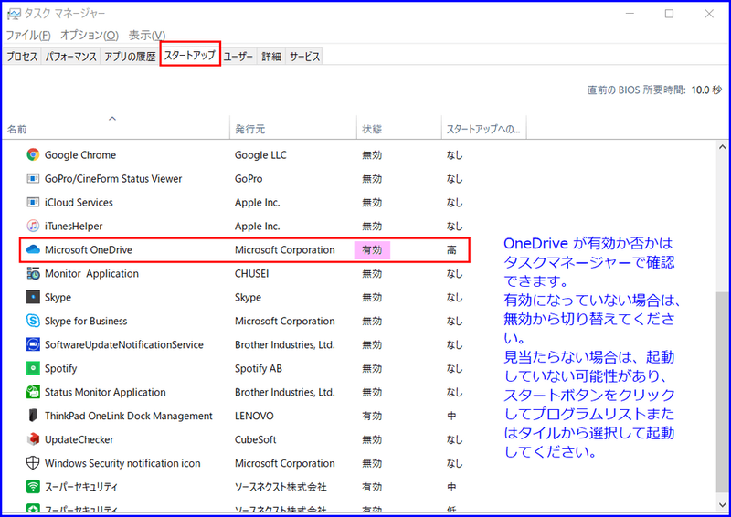Switch to the アプリの履歴 tab
Viewport: 731px width, 517px height.
[130, 57]
